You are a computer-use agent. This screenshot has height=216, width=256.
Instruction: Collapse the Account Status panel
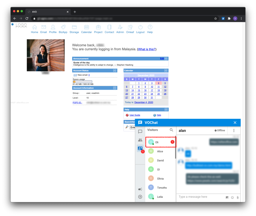(x=115, y=70)
